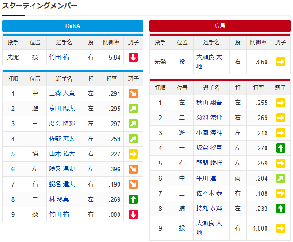The image size is (293, 242).
Task: Open player link 秋山 翔吾
Action: pos(209,103)
